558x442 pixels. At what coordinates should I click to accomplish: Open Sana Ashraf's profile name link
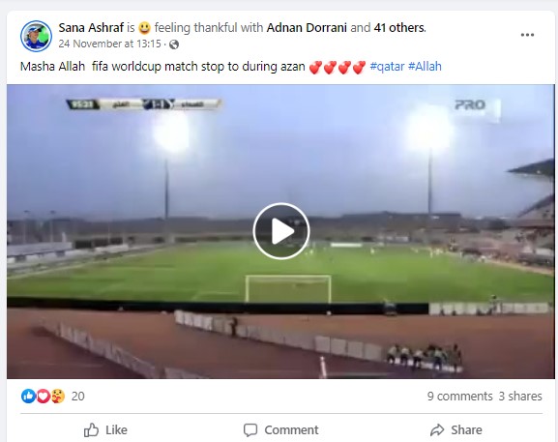coord(91,27)
